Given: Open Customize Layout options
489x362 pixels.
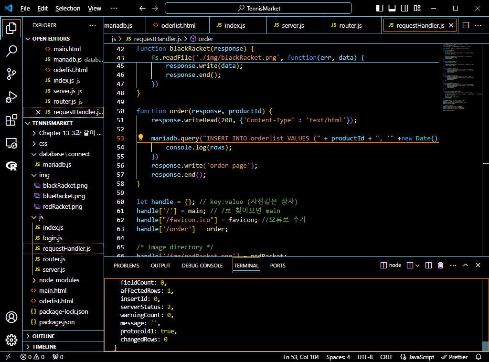Looking at the screenshot, I should (417, 9).
